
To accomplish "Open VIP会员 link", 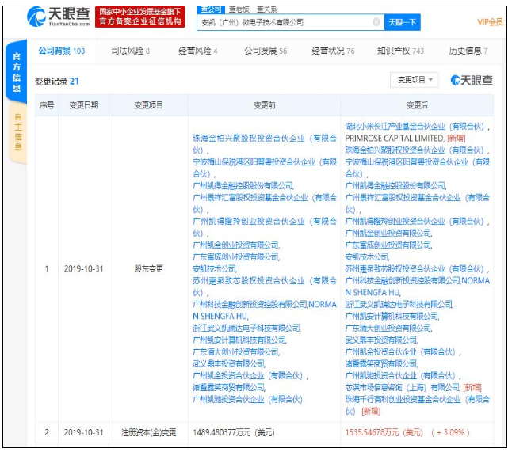I will pyautogui.click(x=489, y=22).
